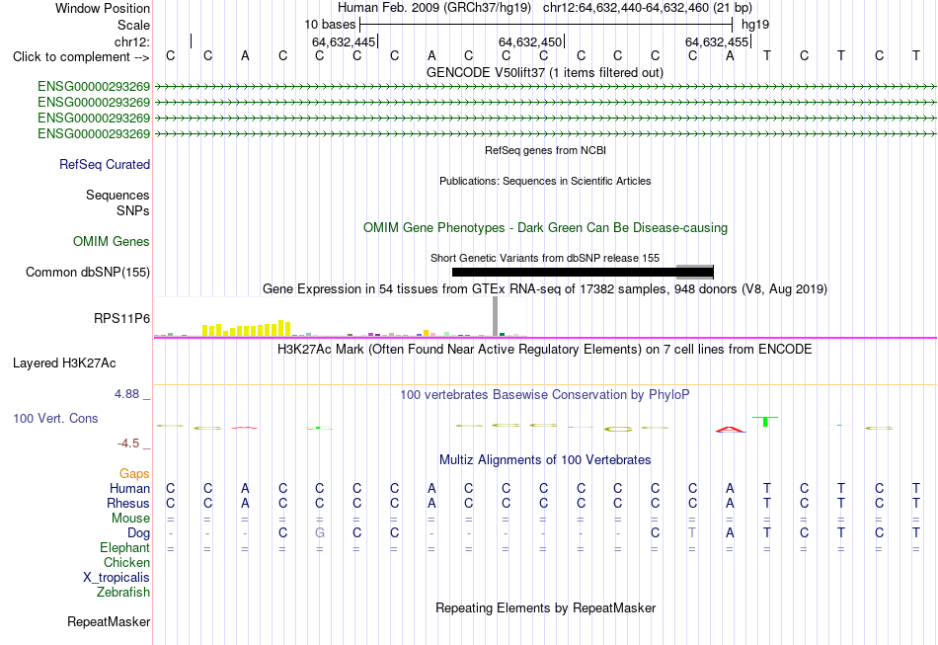The width and height of the screenshot is (938, 645).
Task: Click the gray segment of dbSNP variant
Action: (x=695, y=273)
